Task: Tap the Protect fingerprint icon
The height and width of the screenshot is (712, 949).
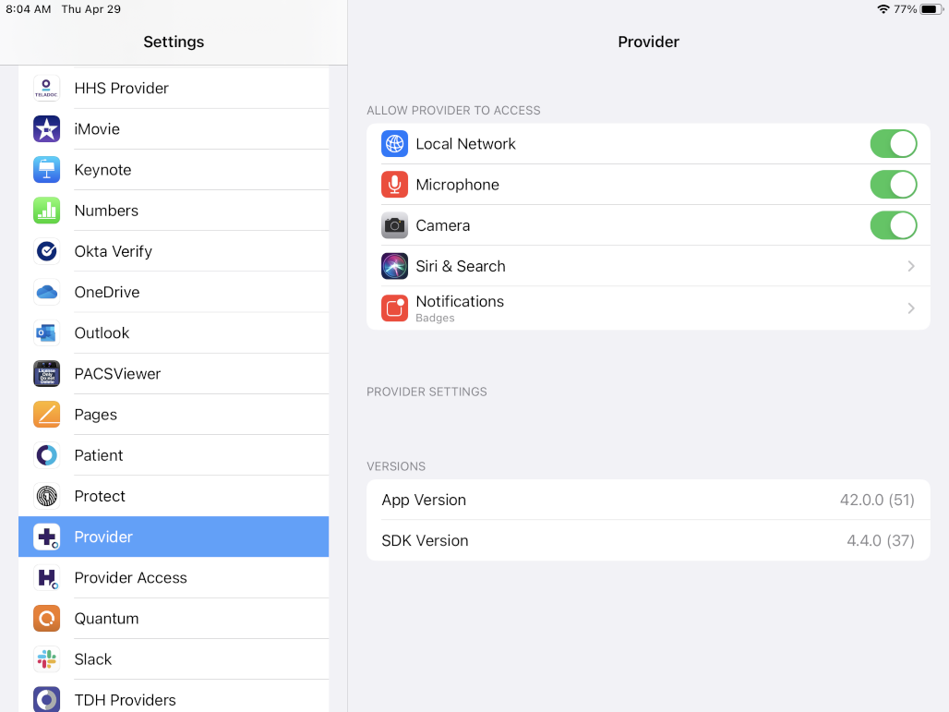Action: 46,496
